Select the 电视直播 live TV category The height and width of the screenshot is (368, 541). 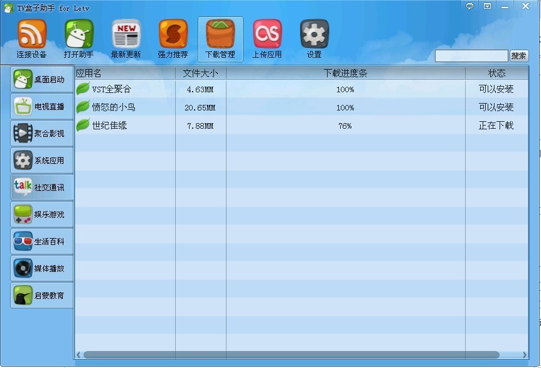[x=42, y=106]
